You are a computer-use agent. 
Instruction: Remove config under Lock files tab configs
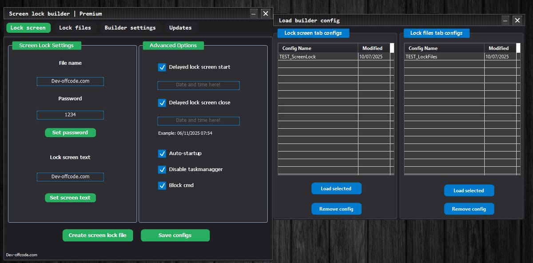(469, 209)
